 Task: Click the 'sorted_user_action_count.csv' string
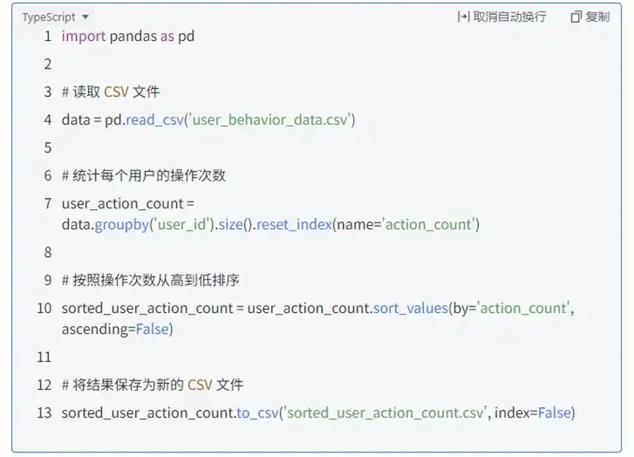[x=385, y=413]
